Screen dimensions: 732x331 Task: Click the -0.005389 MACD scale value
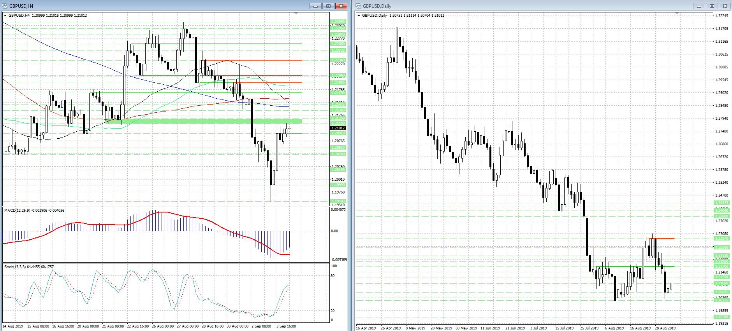pos(339,260)
